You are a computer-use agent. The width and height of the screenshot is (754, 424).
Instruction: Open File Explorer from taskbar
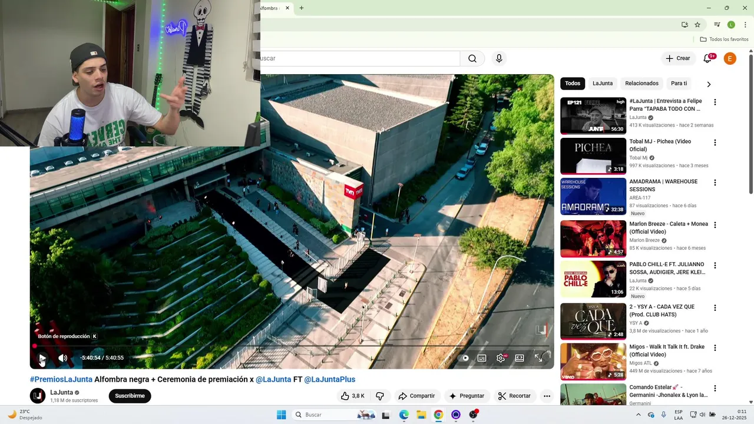click(x=421, y=415)
